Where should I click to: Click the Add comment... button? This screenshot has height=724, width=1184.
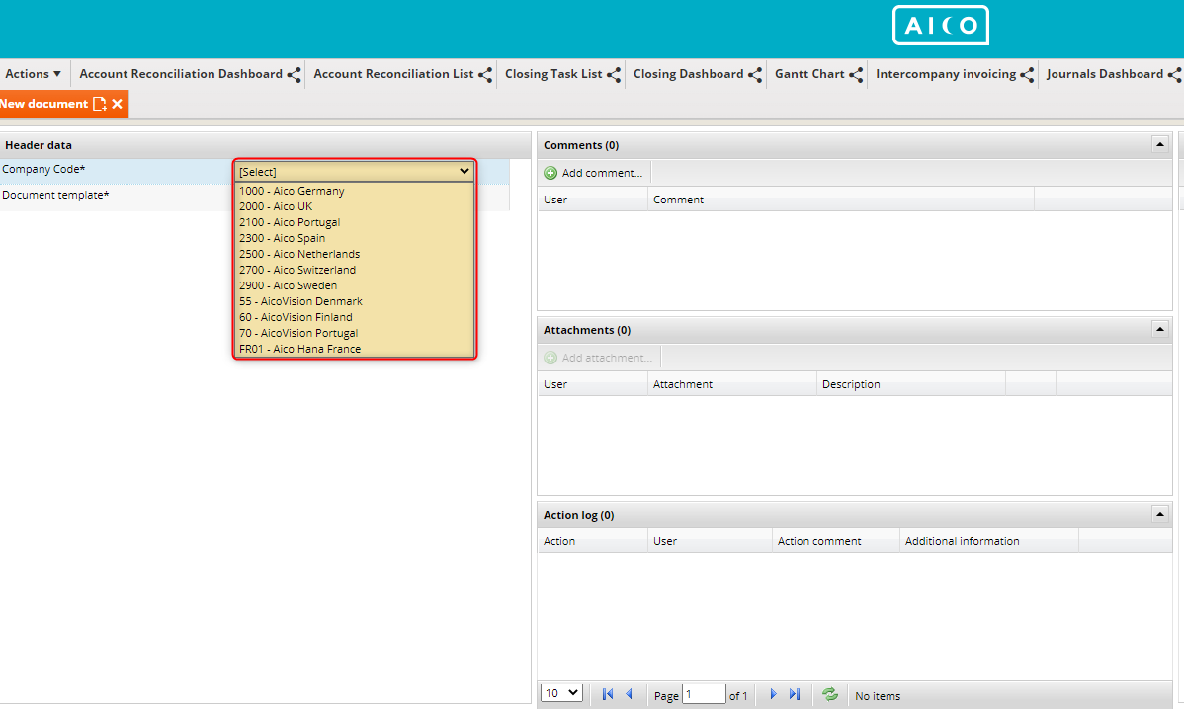tap(594, 173)
